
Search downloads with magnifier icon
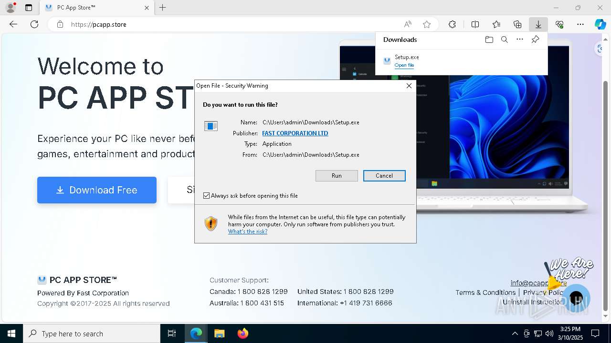tap(504, 40)
